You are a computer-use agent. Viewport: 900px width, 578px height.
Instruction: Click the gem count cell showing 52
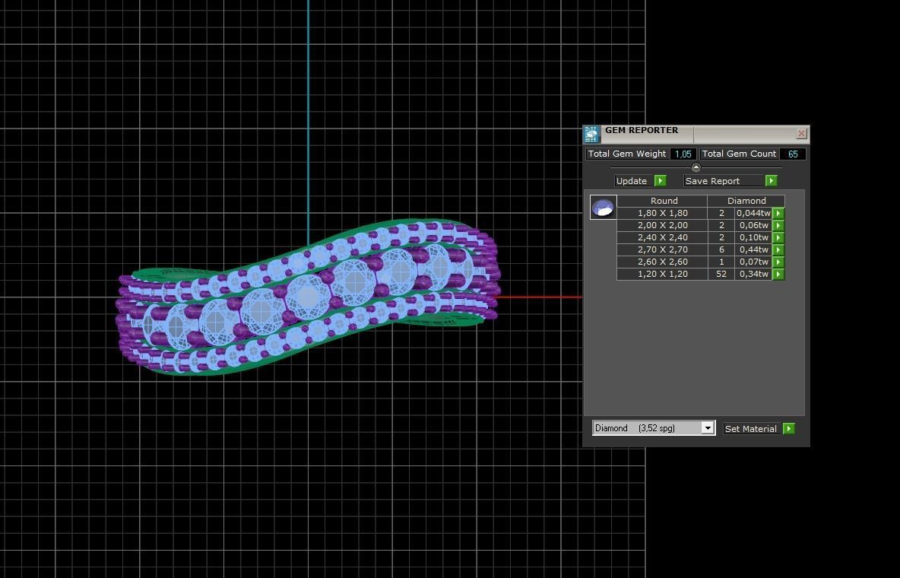721,274
